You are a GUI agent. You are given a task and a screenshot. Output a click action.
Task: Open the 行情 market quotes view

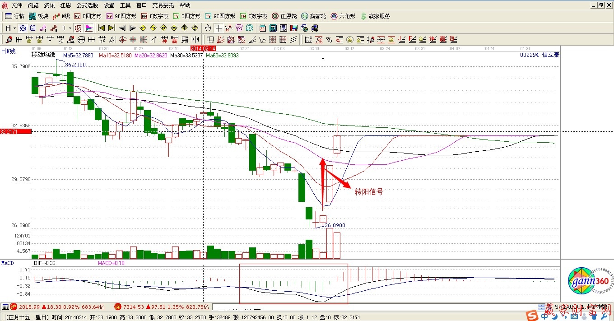click(14, 16)
